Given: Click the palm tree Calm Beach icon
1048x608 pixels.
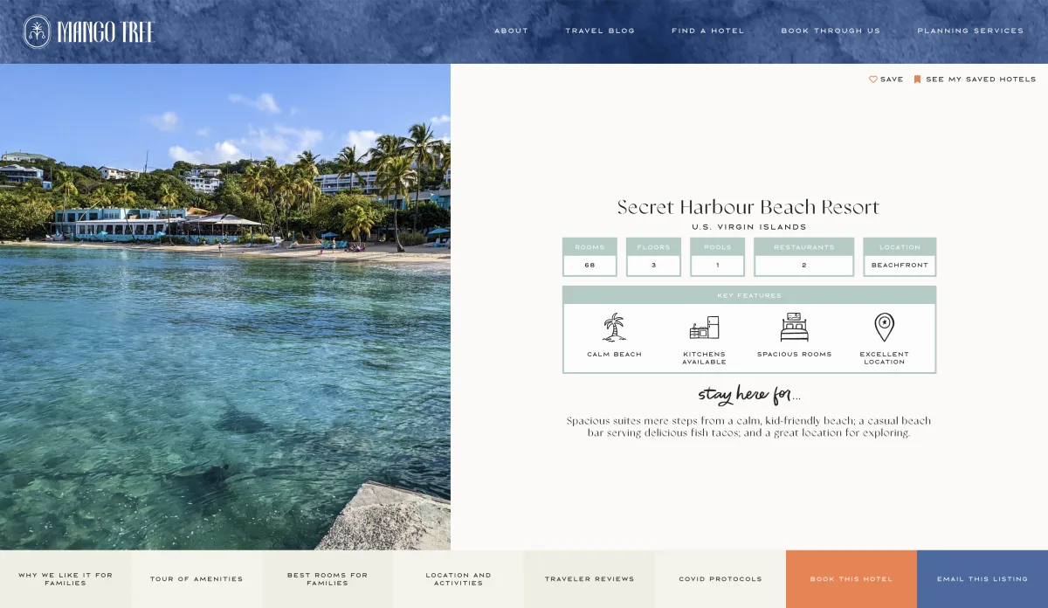Looking at the screenshot, I should tap(615, 328).
